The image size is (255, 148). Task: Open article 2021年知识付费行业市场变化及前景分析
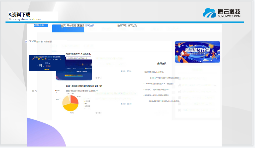[x=84, y=86]
